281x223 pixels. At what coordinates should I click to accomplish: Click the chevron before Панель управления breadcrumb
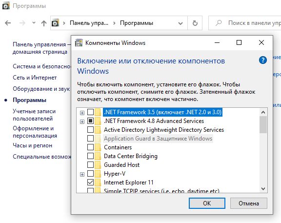pyautogui.click(x=64, y=23)
